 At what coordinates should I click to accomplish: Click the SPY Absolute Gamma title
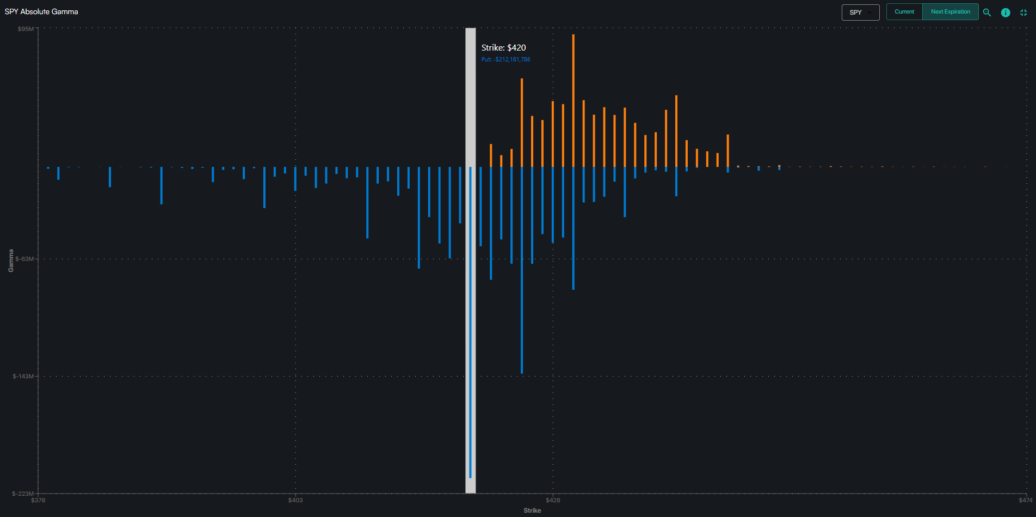point(41,11)
